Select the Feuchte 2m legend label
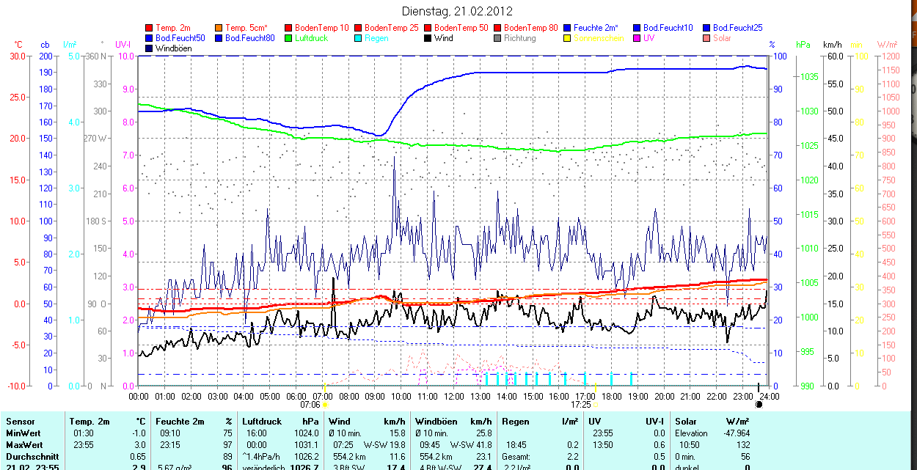The height and width of the screenshot is (470, 917). click(x=596, y=28)
